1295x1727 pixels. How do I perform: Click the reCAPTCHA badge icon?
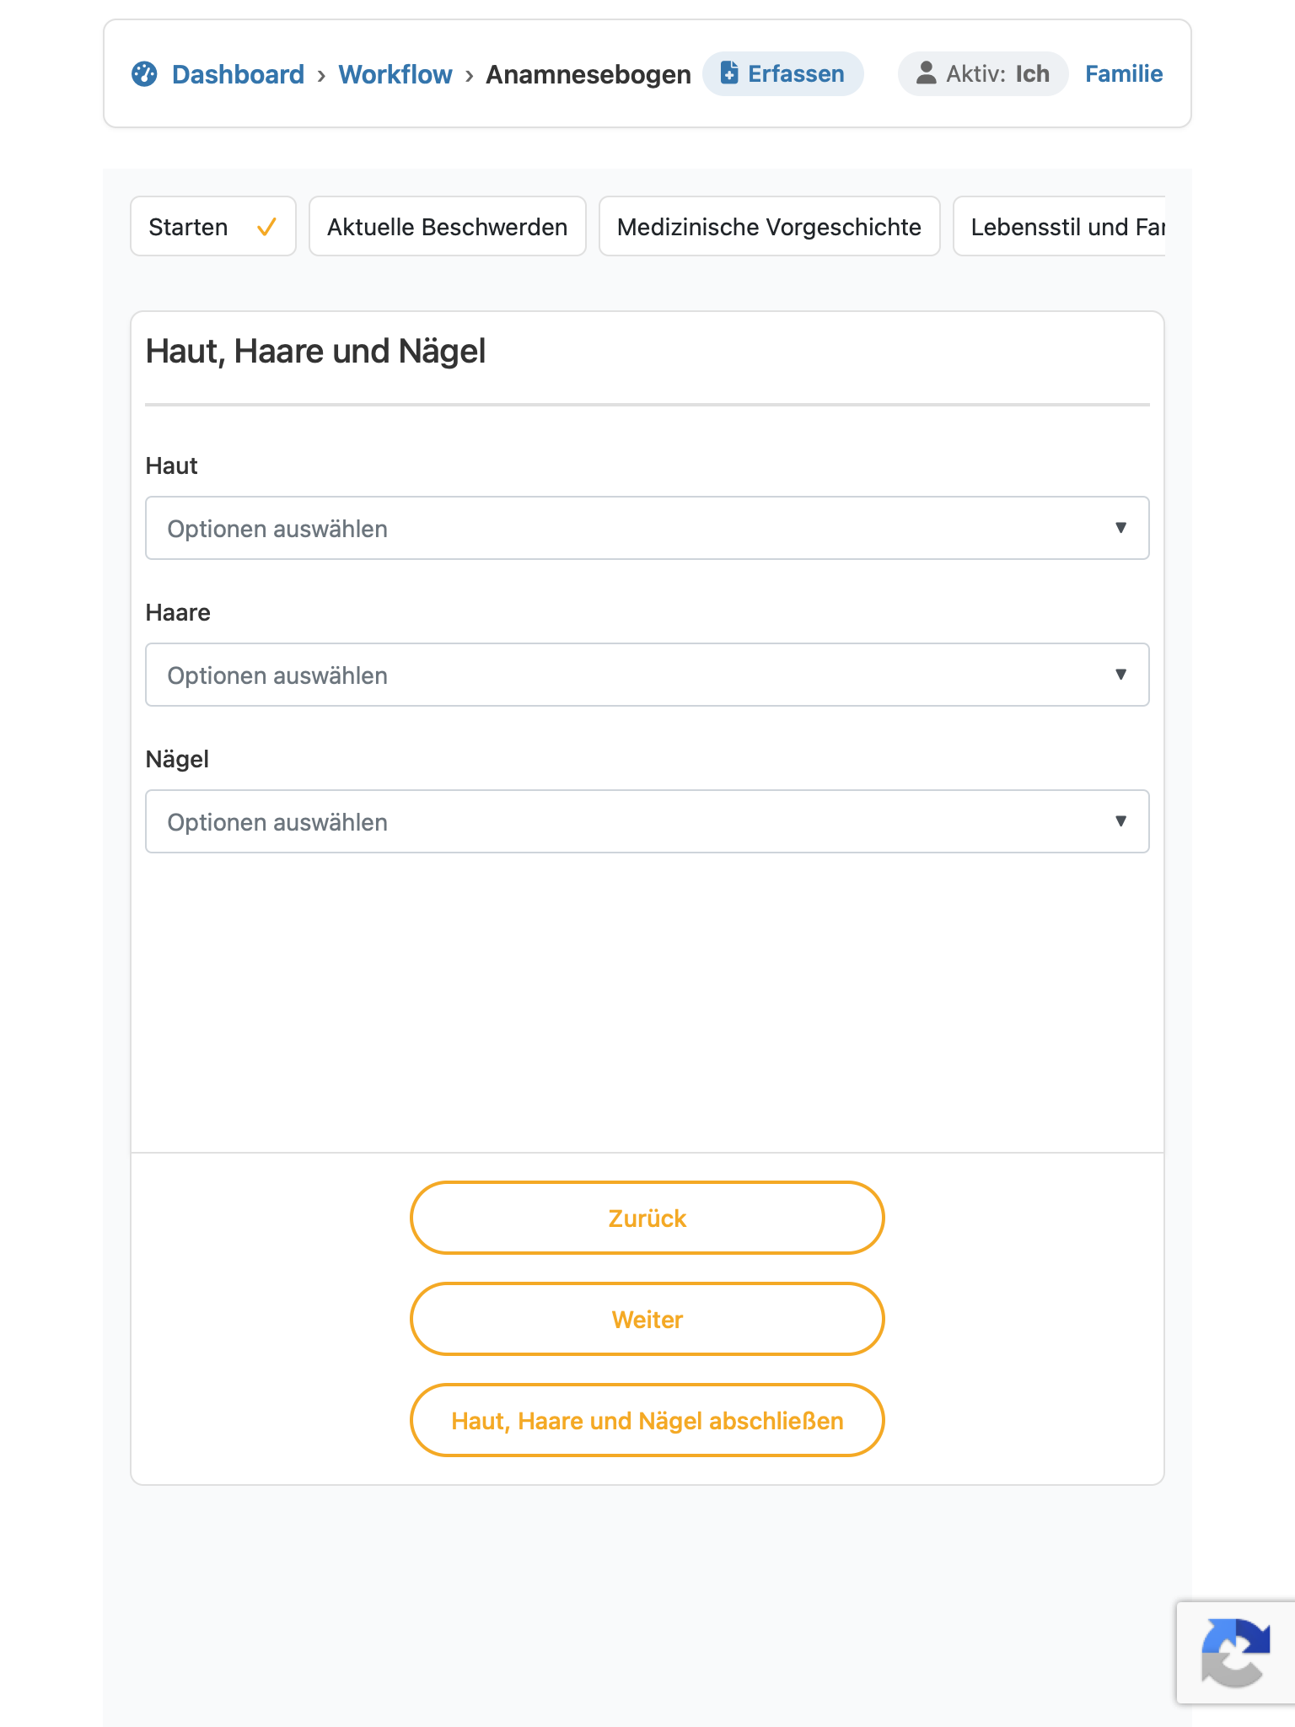(x=1236, y=1653)
